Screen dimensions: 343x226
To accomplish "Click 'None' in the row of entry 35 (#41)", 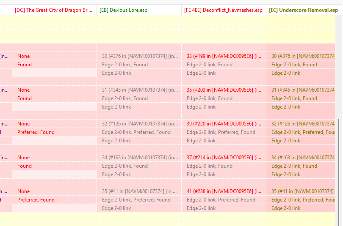I will tap(23, 191).
